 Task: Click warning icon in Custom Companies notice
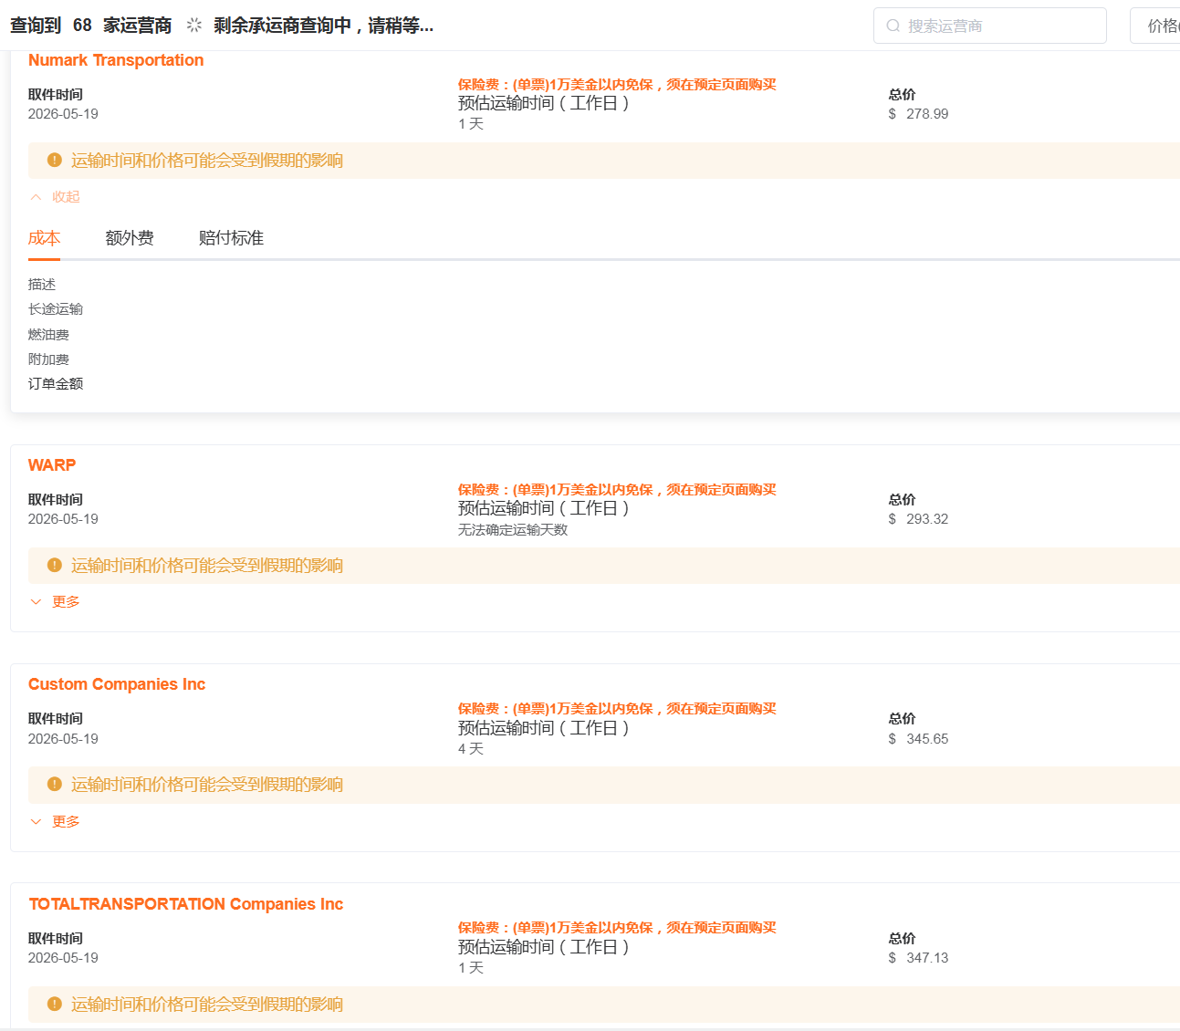(54, 784)
